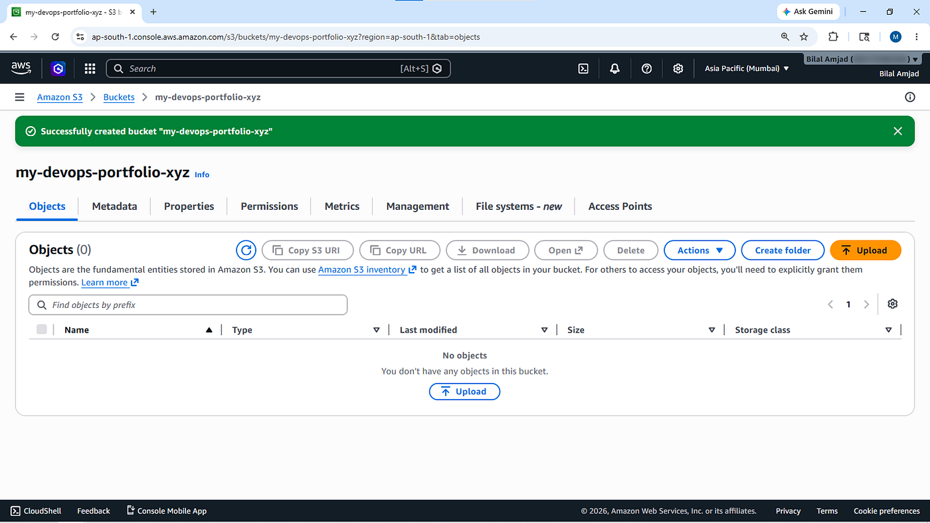The height and width of the screenshot is (523, 930).
Task: Switch to the Management tab
Action: [418, 206]
